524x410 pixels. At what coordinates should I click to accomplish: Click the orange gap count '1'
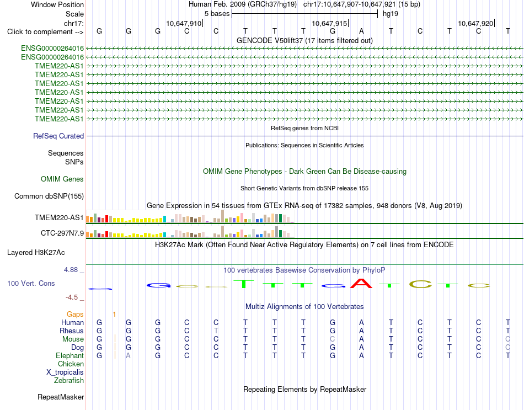(x=114, y=314)
